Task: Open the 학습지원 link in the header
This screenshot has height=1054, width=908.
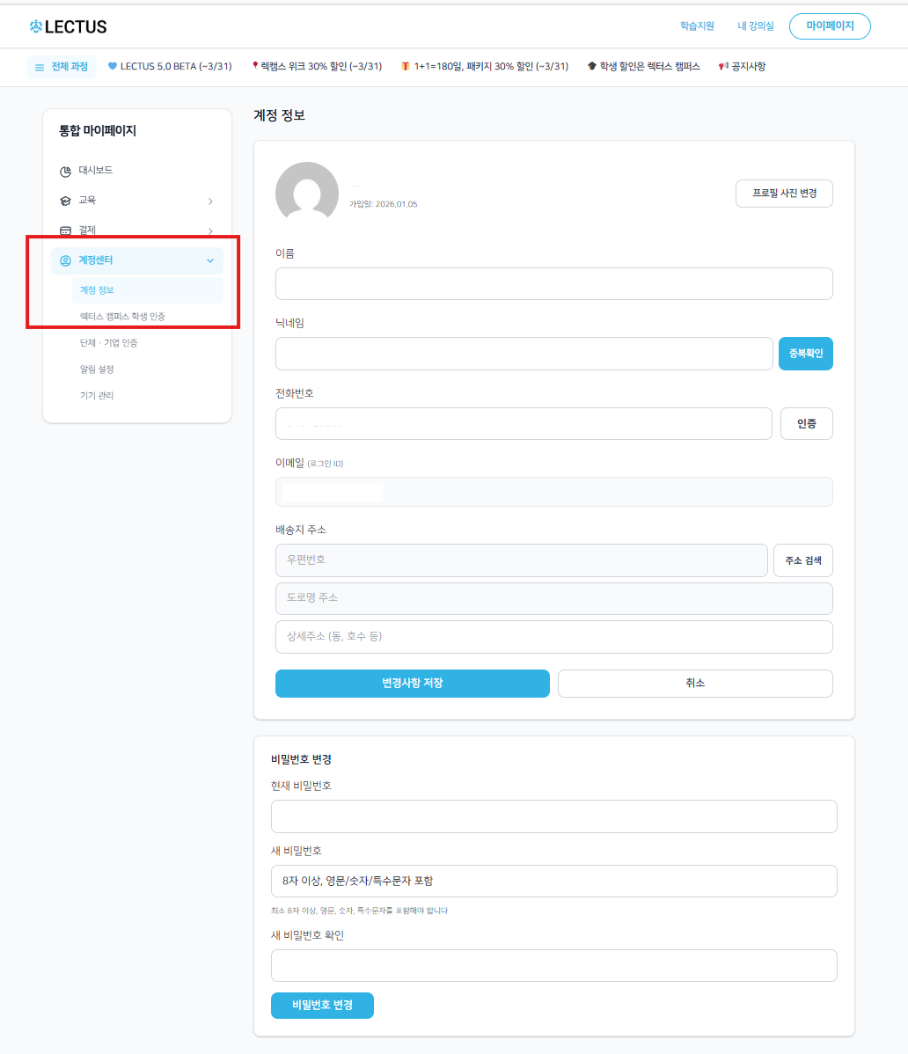Action: tap(697, 26)
